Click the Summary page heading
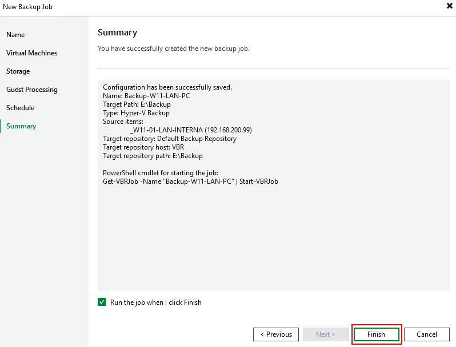The height and width of the screenshot is (347, 456). tap(117, 33)
